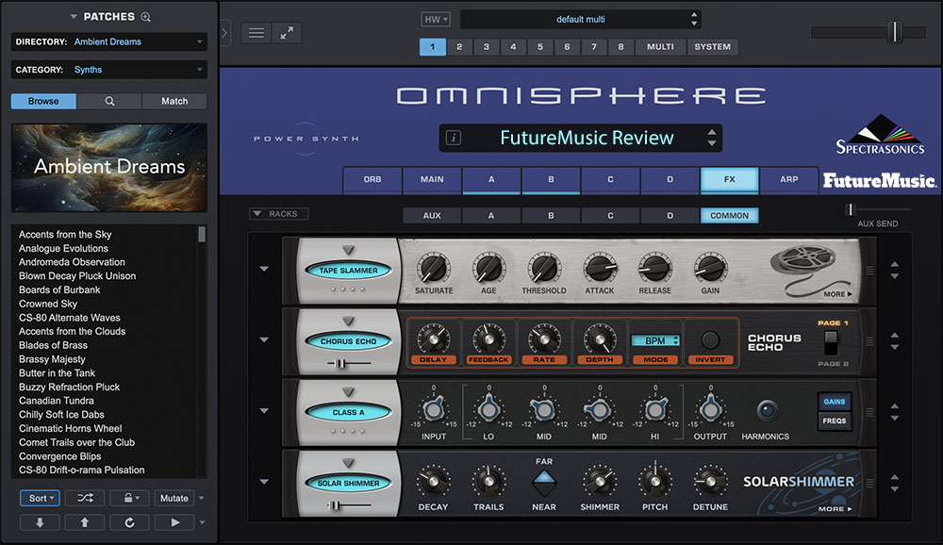Click the Solar Shimmer Pitch knob

pyautogui.click(x=654, y=481)
